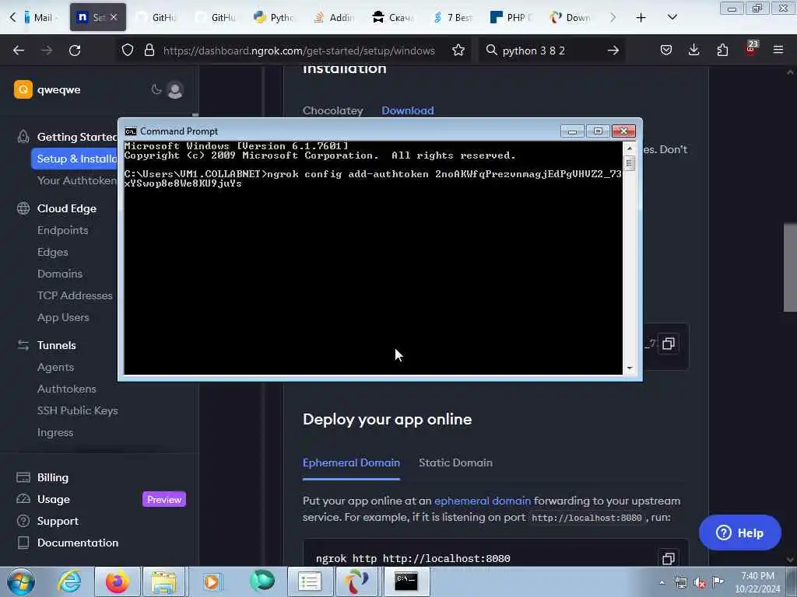The image size is (797, 597).
Task: Select Setup & Installation in sidebar
Action: (x=74, y=159)
